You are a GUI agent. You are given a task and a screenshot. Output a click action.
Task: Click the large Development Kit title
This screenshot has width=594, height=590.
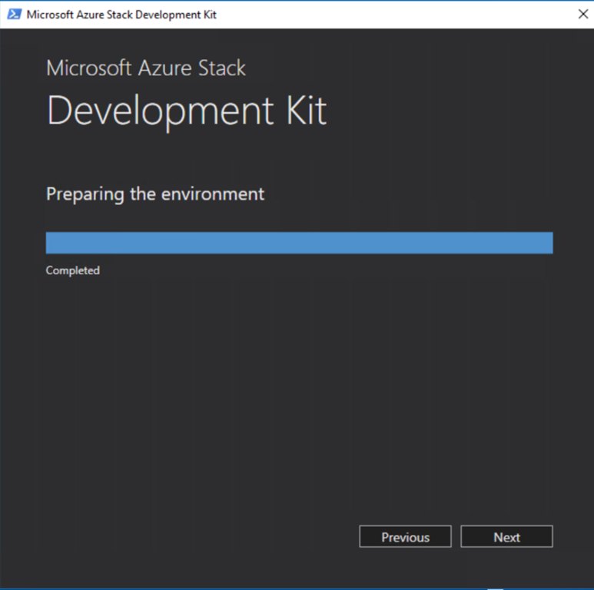pyautogui.click(x=187, y=111)
